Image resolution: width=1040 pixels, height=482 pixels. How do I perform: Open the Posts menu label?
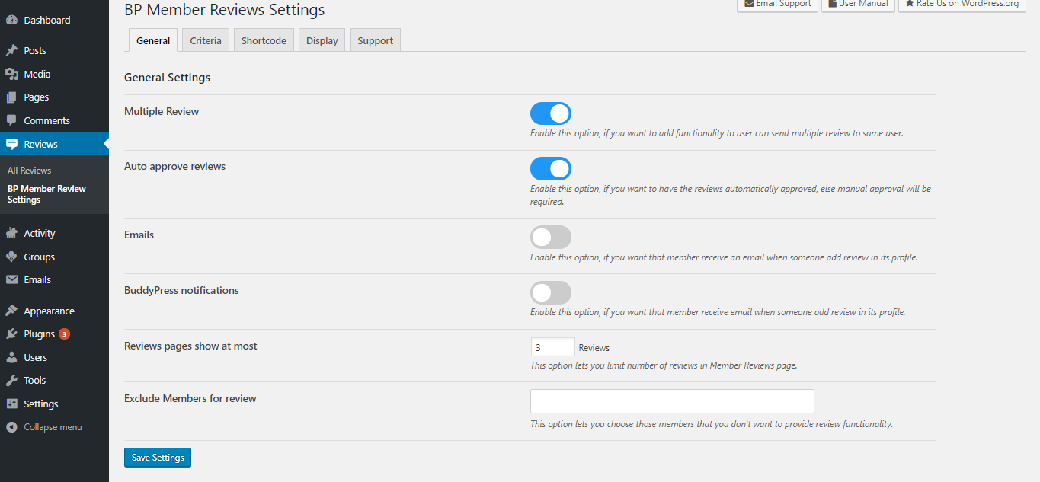pos(35,51)
